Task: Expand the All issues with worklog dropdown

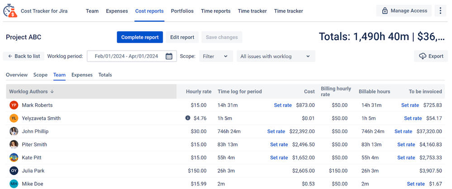Action: click(276, 56)
